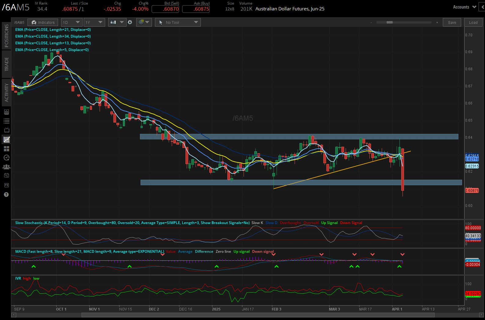Click the collapse chevron next to Accounts

tap(483, 7)
